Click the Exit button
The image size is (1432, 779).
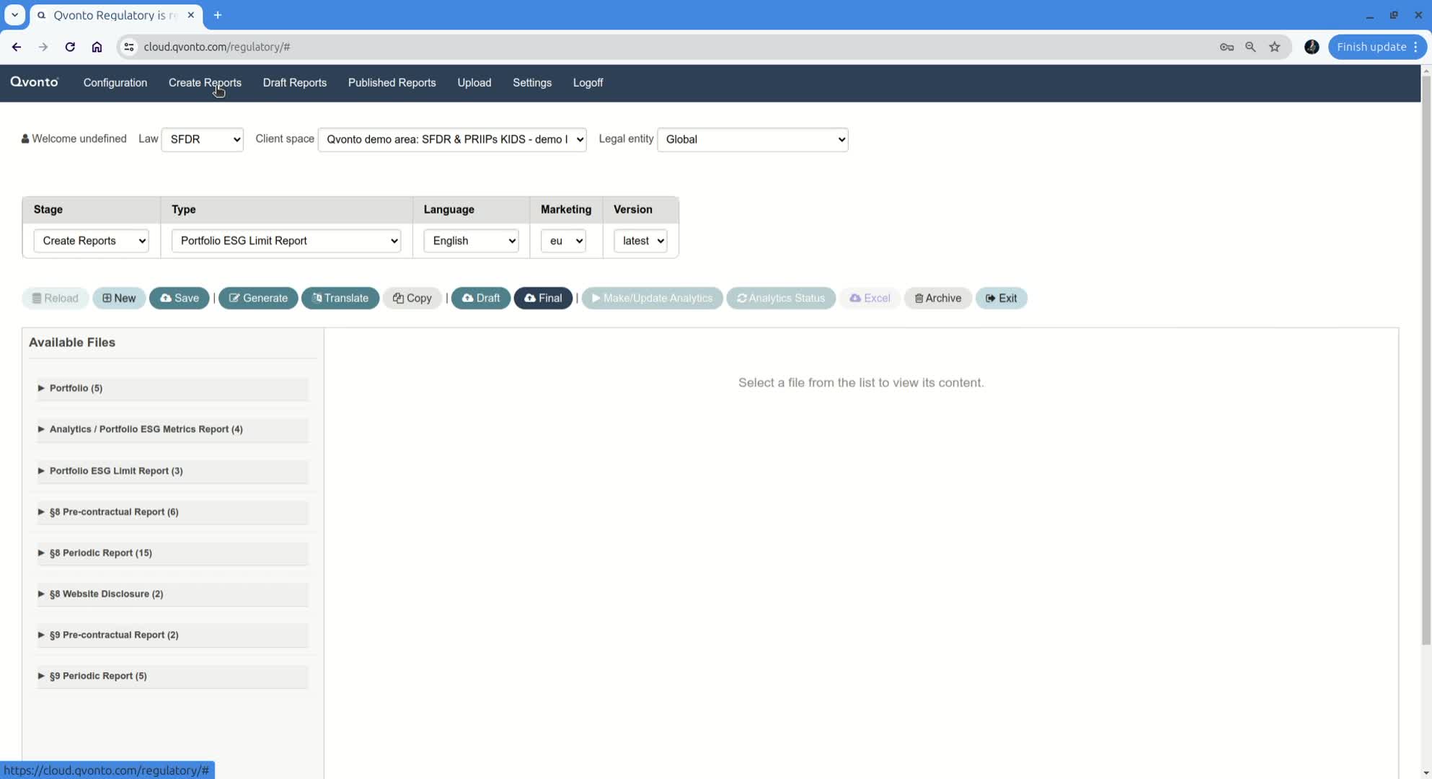coord(1001,298)
